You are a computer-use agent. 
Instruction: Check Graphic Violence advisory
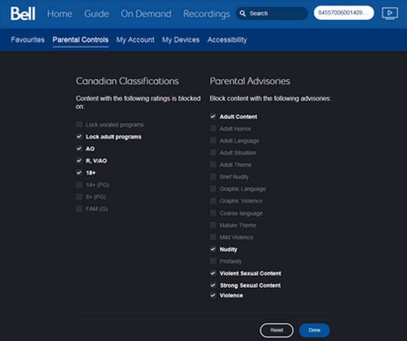click(x=213, y=201)
